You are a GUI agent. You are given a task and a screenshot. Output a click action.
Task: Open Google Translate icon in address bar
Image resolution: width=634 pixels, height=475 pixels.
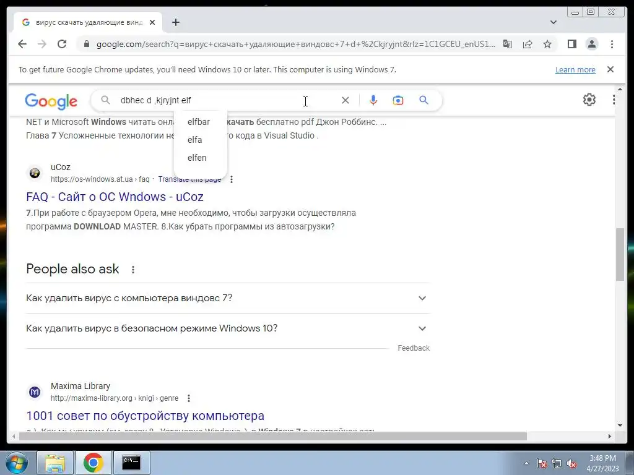pos(508,44)
